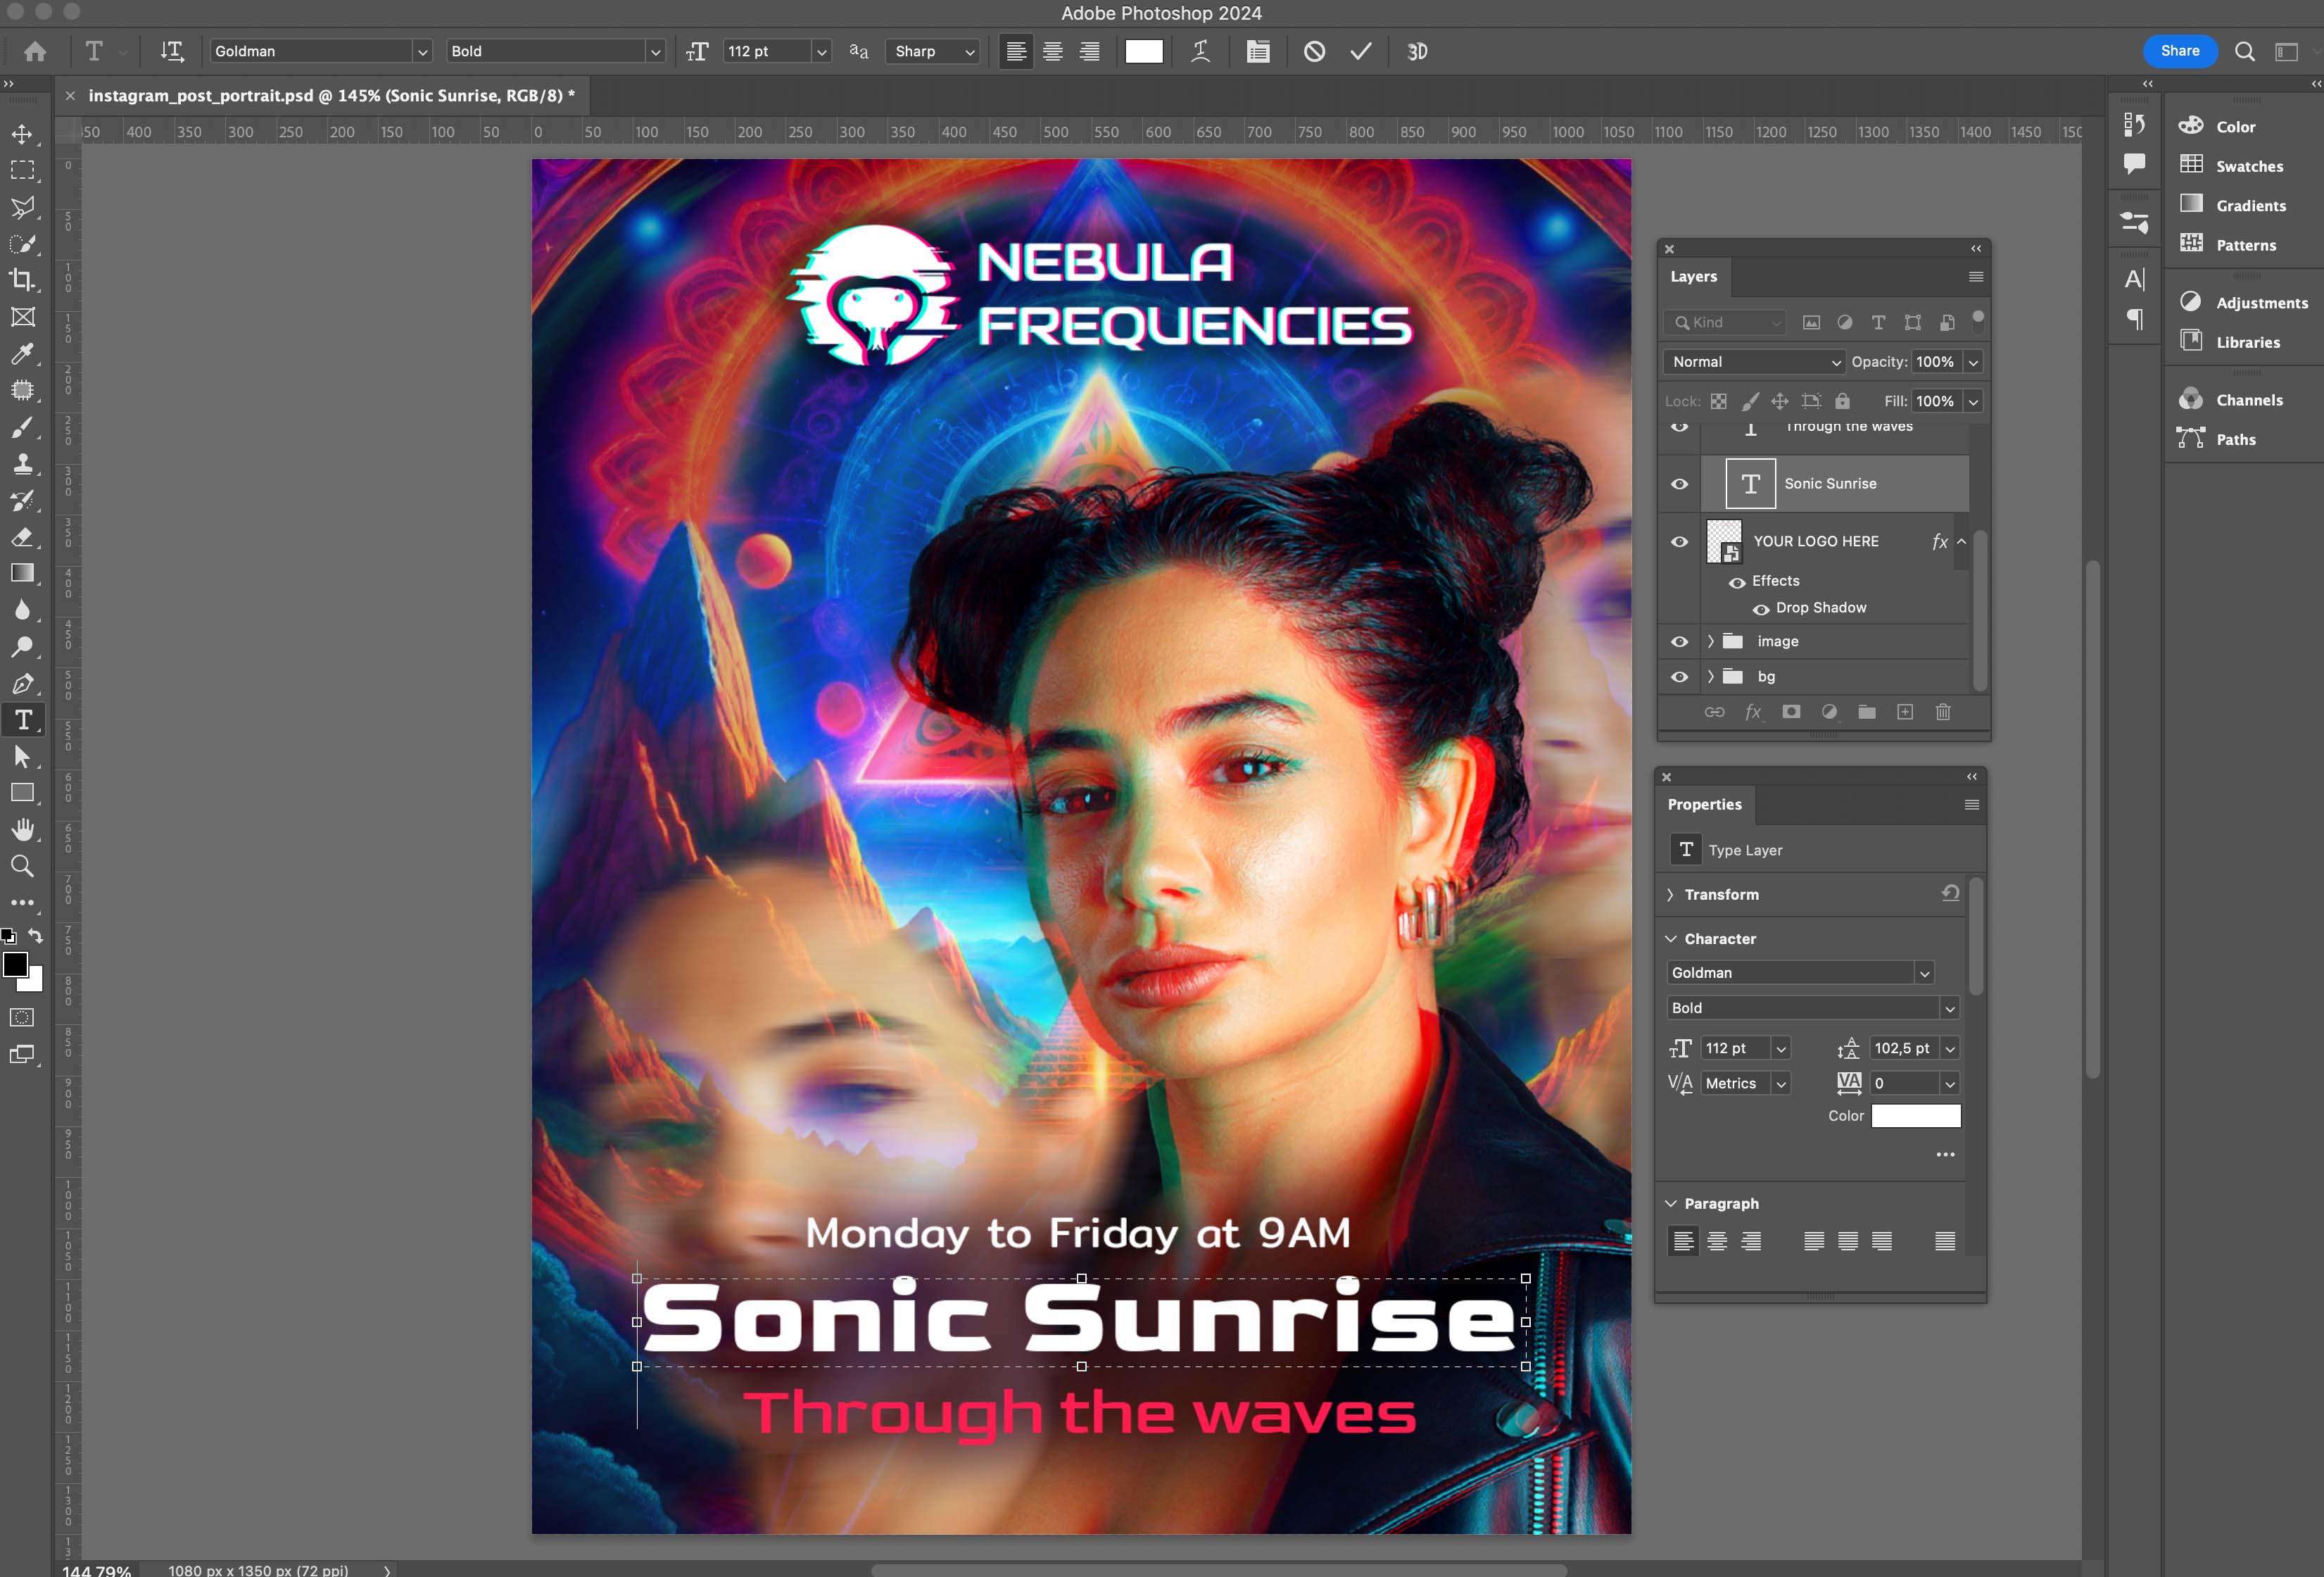Hide the Sonic Sunrise layer
The height and width of the screenshot is (1577, 2324).
[x=1679, y=484]
